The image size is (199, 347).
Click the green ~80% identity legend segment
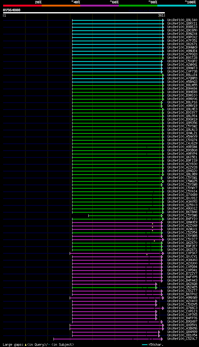click(x=138, y=6)
